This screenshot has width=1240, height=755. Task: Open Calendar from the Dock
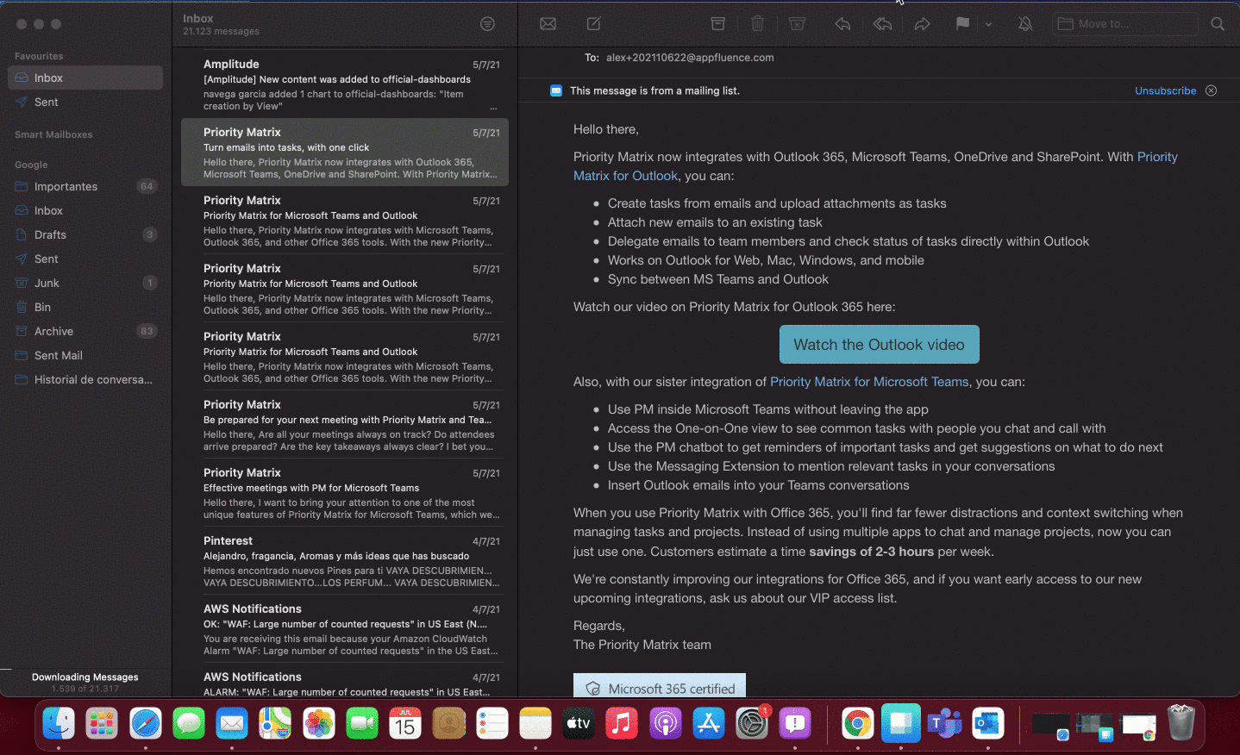[405, 724]
